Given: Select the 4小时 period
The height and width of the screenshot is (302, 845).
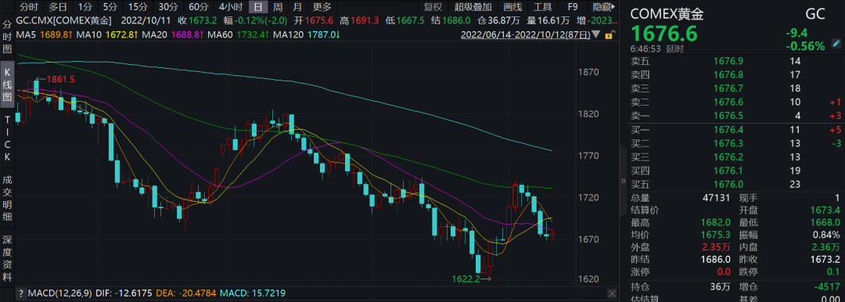Looking at the screenshot, I should point(231,7).
